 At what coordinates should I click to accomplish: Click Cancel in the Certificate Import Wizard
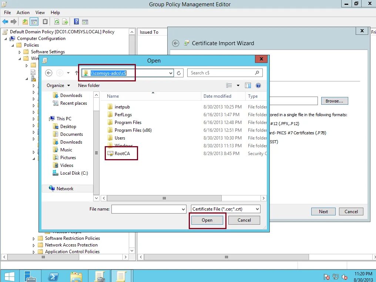[351, 212]
